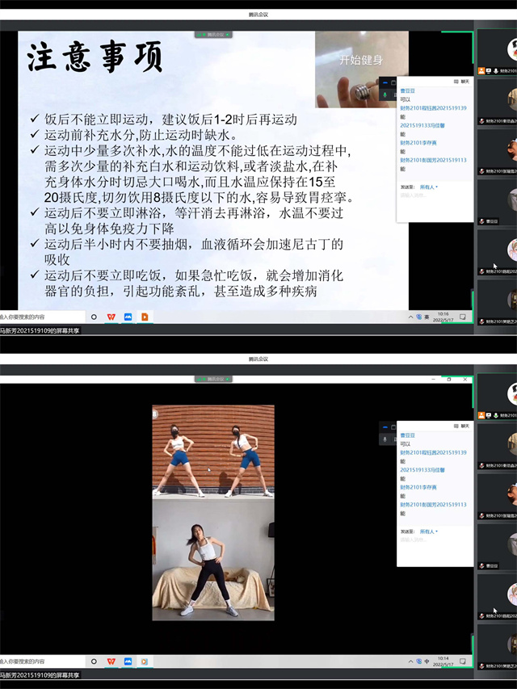Click the muted mic icon on 曹豆豆's tile near the slide
The width and height of the screenshot is (517, 689).
481,221
